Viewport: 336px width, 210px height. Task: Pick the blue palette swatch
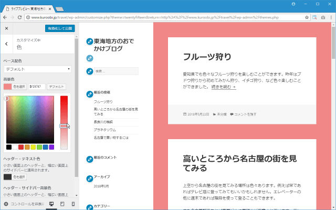tap(46, 147)
